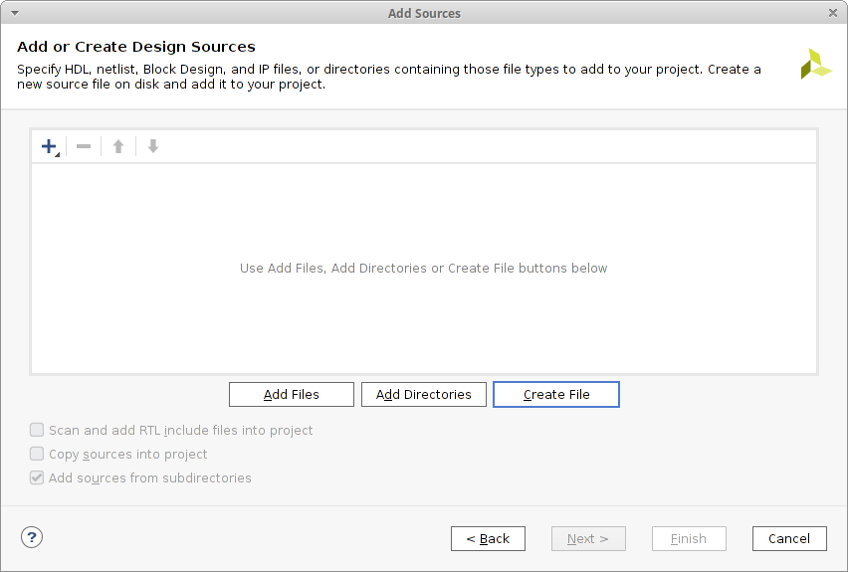Enable Scan and add RTL include files
This screenshot has width=848, height=572.
pyautogui.click(x=37, y=430)
